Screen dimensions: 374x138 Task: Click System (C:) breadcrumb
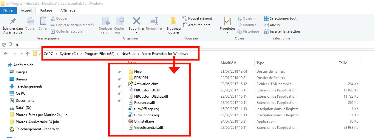tap(69, 54)
